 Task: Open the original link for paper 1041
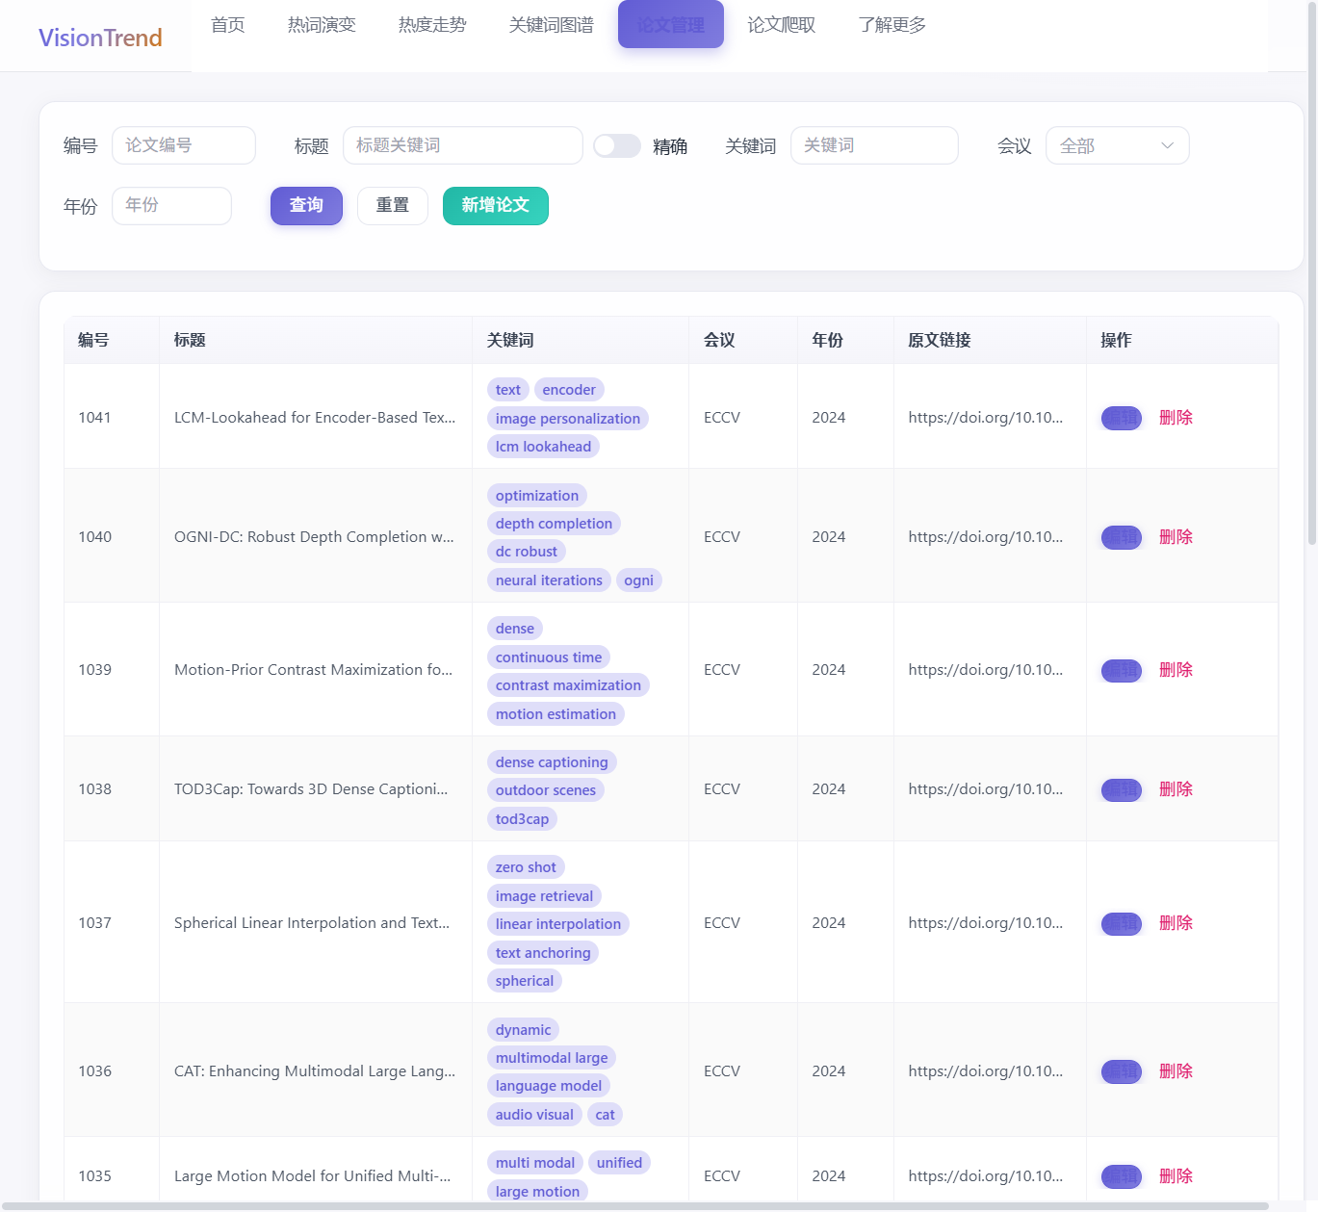click(x=986, y=417)
